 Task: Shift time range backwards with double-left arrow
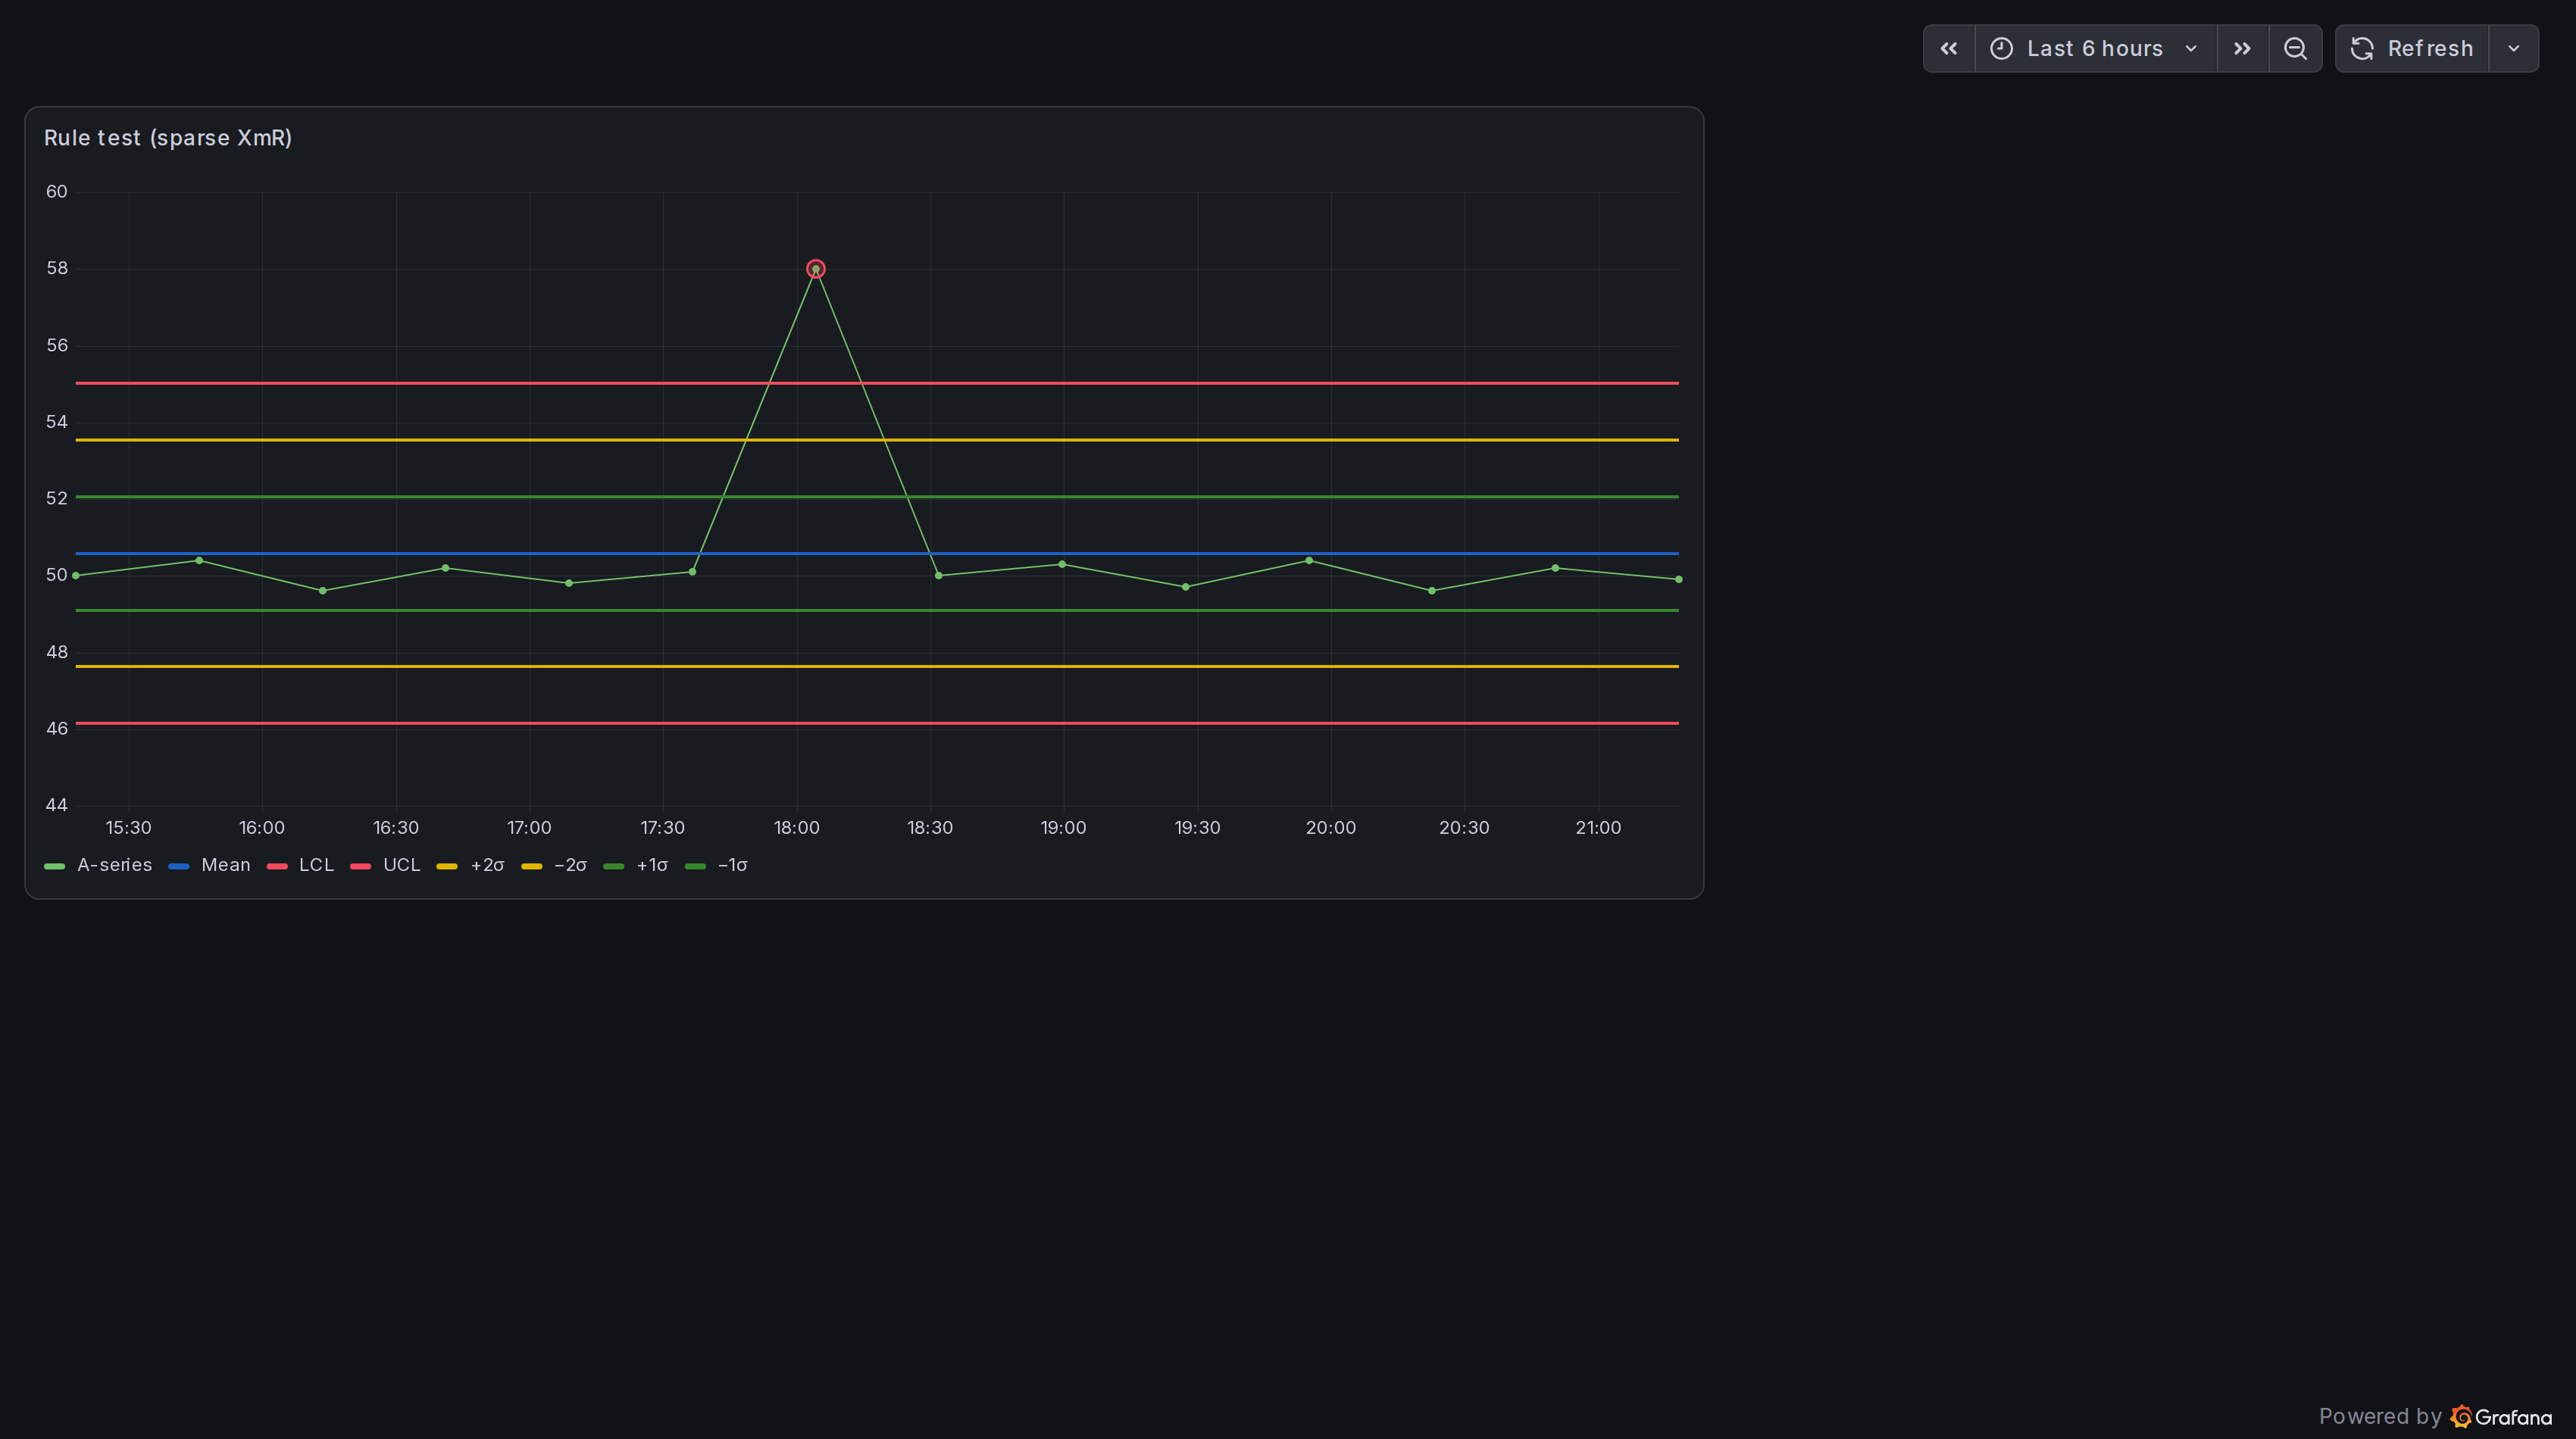pyautogui.click(x=1948, y=49)
